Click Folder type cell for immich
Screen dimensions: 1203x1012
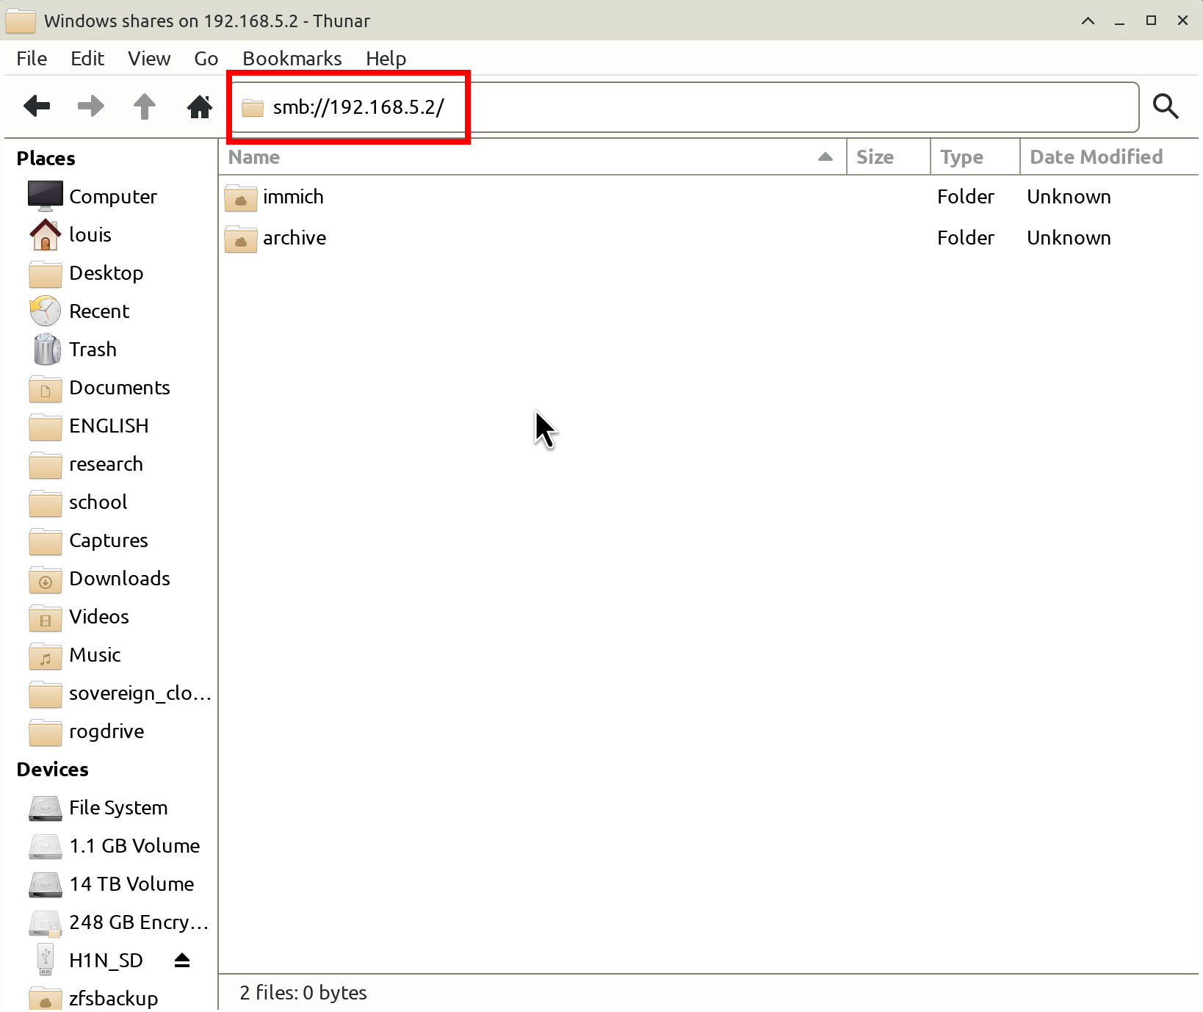pyautogui.click(x=965, y=197)
